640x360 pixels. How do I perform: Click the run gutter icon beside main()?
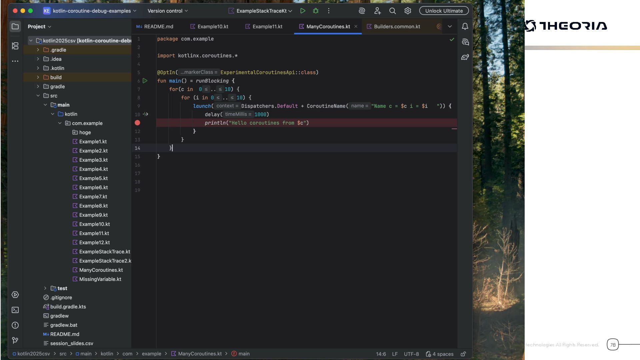click(x=145, y=81)
